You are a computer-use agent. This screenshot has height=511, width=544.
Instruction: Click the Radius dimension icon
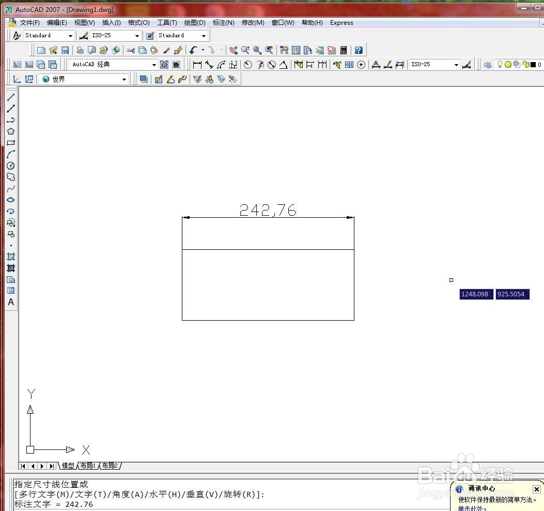click(x=247, y=65)
